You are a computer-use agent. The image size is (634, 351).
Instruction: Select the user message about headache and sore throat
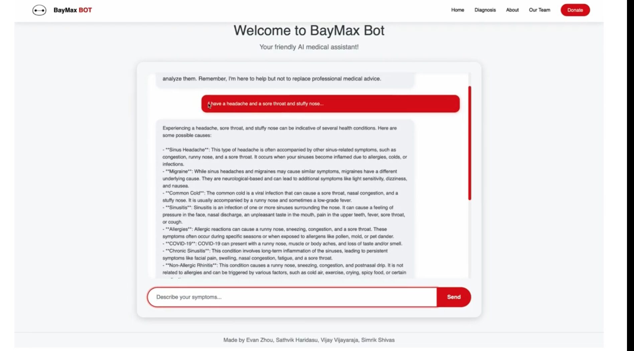point(330,104)
